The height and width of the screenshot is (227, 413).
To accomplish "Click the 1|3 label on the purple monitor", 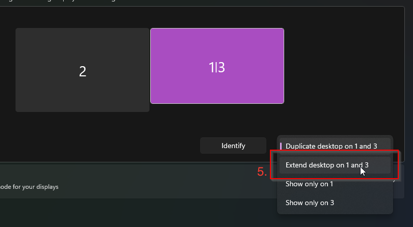I will pos(217,67).
